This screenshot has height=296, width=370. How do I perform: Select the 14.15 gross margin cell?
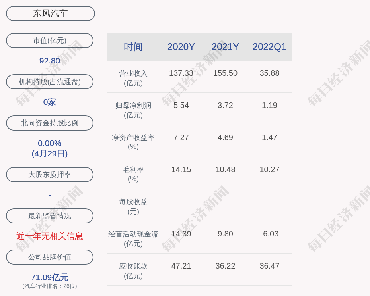coord(181,169)
